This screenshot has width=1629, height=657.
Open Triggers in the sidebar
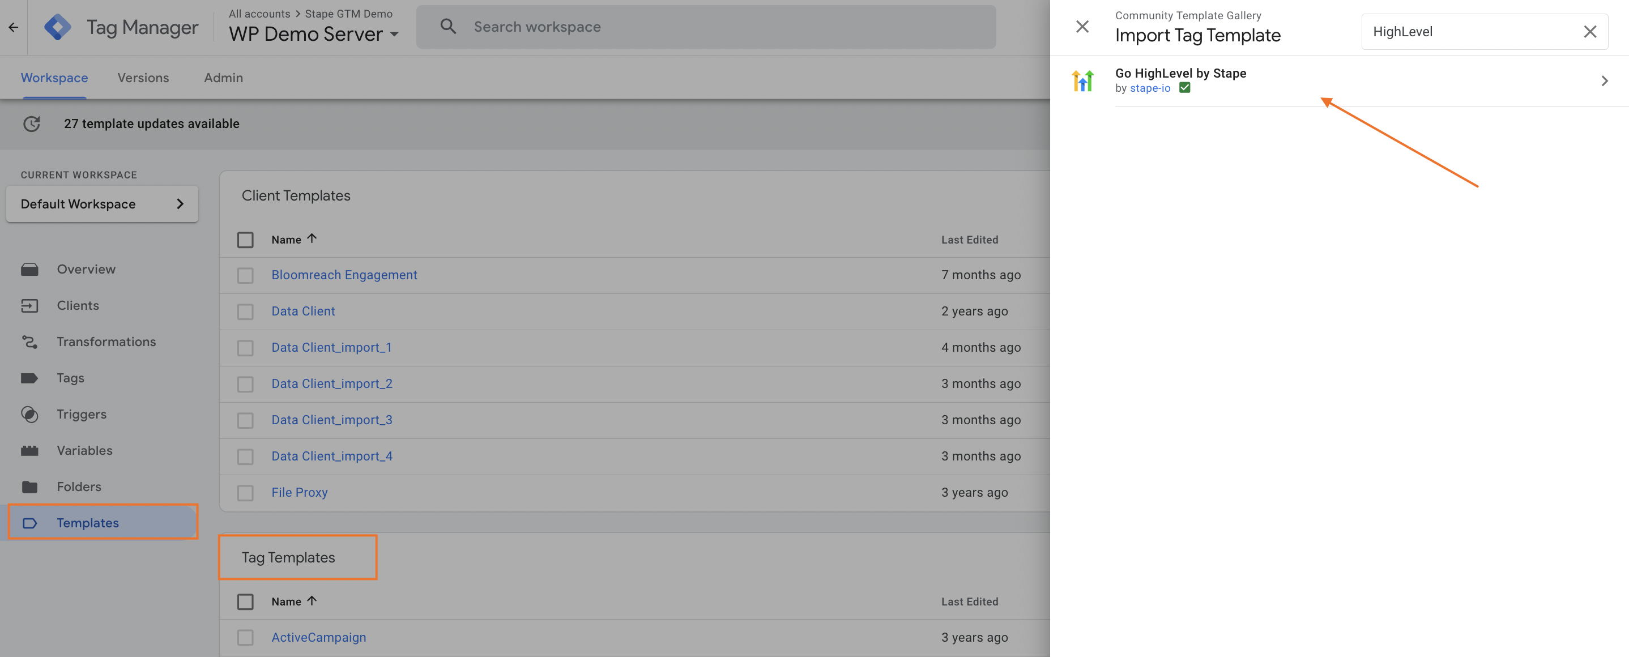coord(82,414)
